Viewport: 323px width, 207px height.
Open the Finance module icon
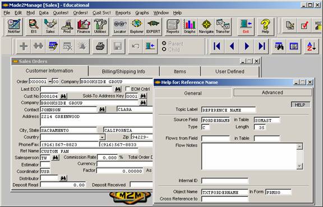point(84,26)
